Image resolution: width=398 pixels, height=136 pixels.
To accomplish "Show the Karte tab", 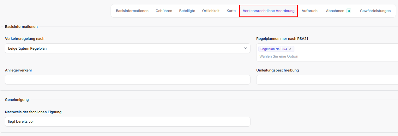I will pos(231,11).
